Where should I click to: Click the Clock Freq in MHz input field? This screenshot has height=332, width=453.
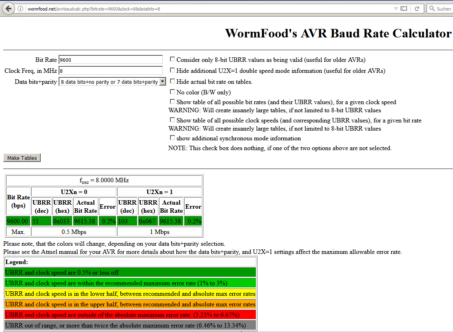pos(111,71)
